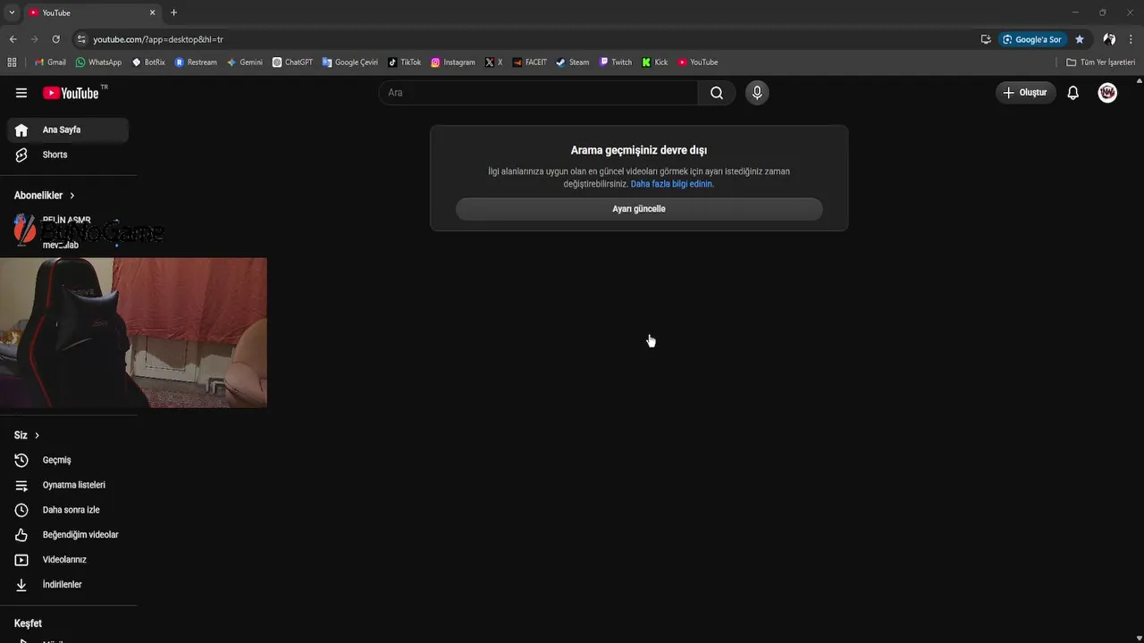Select the YouTube browser tab

click(92, 13)
